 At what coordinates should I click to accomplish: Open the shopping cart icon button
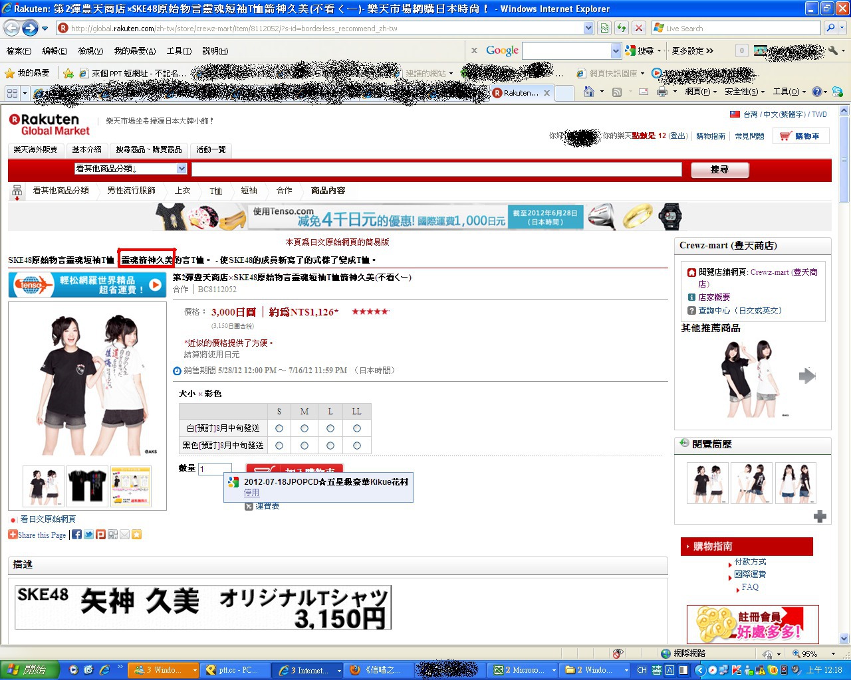(801, 136)
